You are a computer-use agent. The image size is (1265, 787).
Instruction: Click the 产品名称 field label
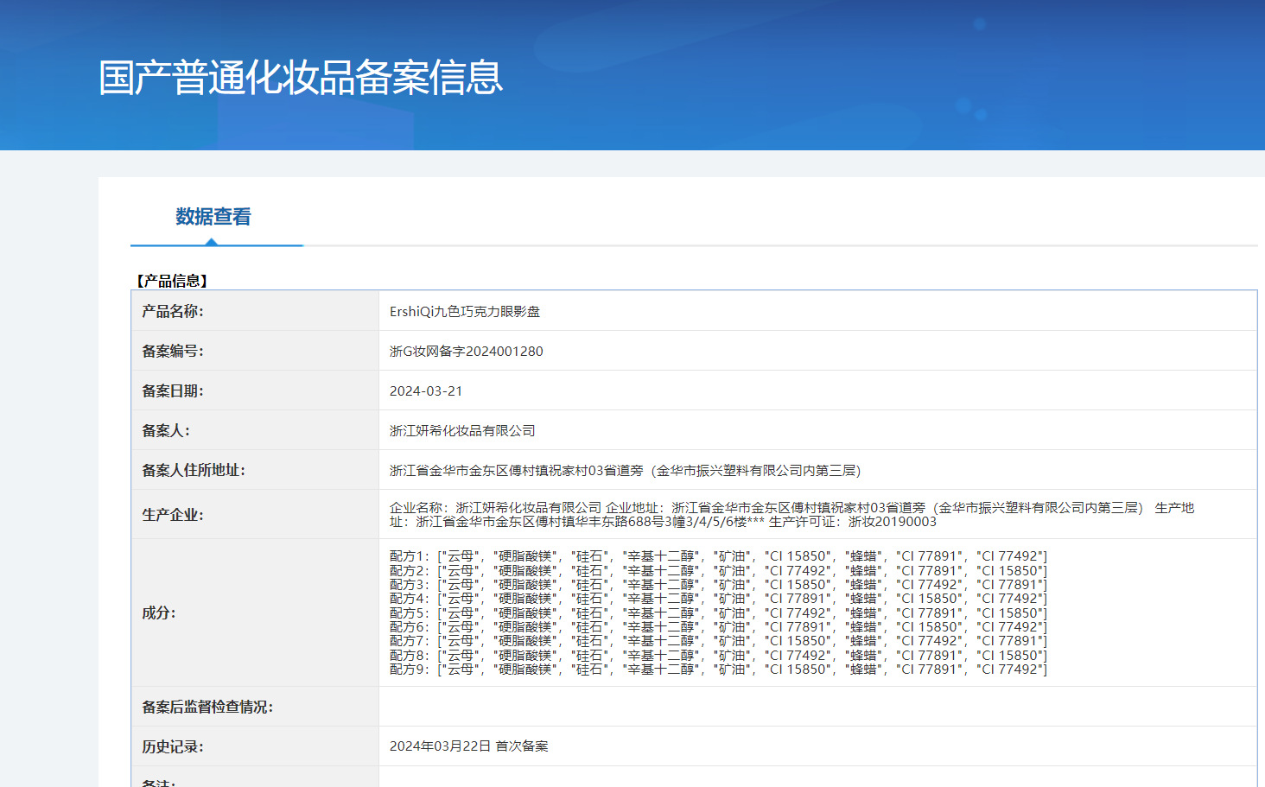[173, 311]
